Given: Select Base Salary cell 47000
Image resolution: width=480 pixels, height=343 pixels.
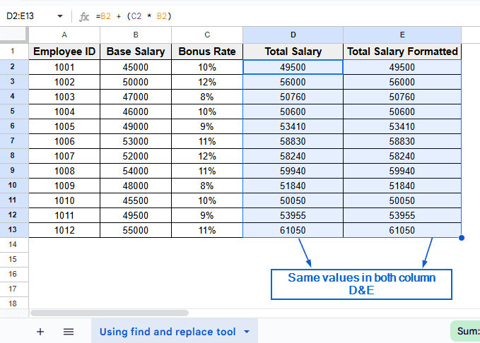Looking at the screenshot, I should click(x=136, y=97).
